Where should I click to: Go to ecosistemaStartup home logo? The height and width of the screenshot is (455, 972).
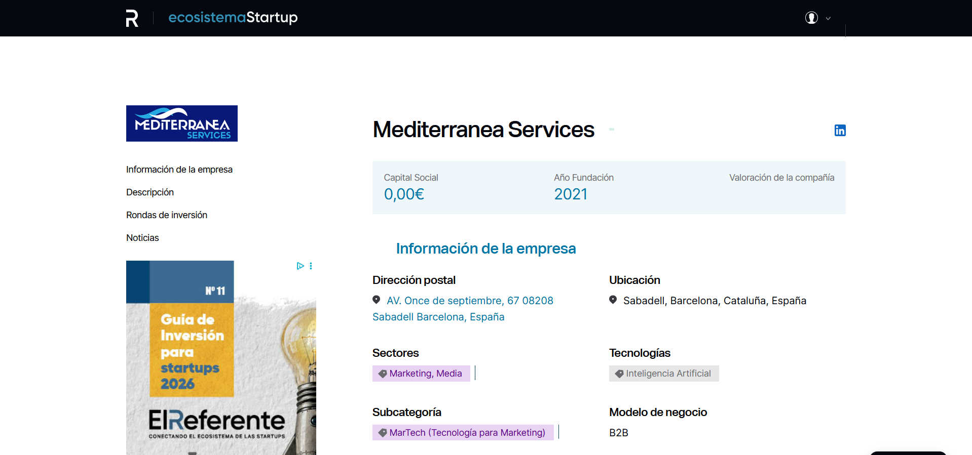click(x=233, y=18)
